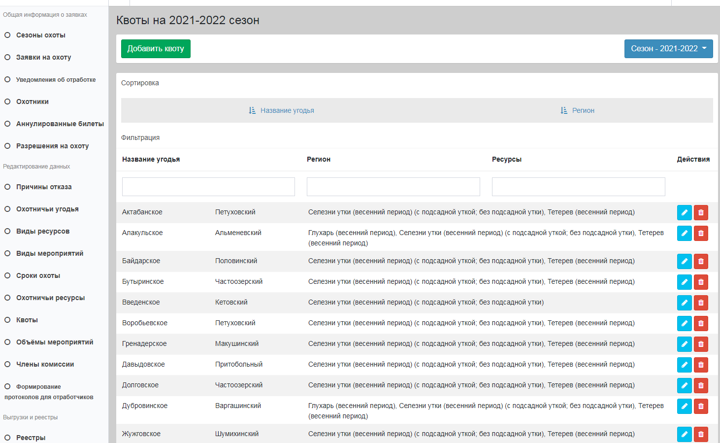Select Охотничьи угодья menu item
This screenshot has width=720, height=443.
tap(47, 209)
